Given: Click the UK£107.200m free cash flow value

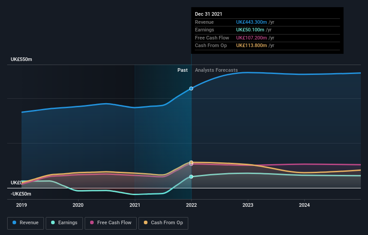Looking at the screenshot, I should [251, 38].
